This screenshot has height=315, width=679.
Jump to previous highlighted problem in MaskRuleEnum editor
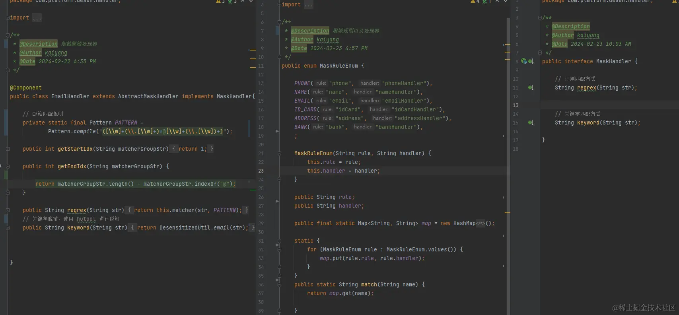[x=497, y=1]
